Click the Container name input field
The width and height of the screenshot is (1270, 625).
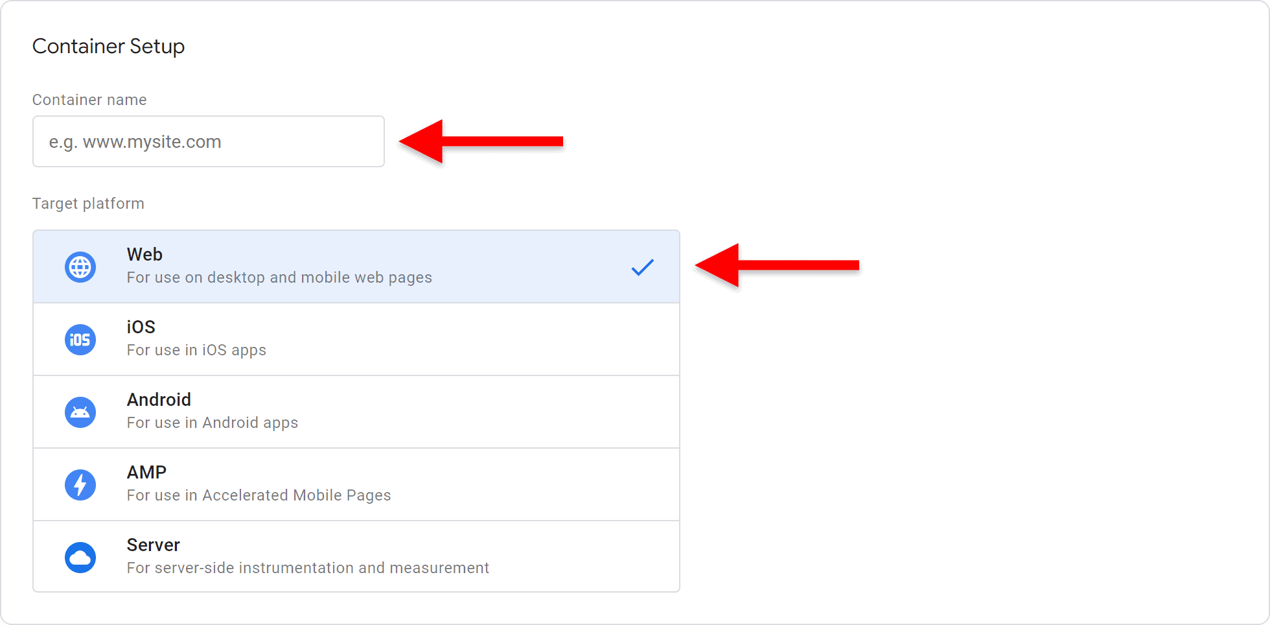tap(208, 141)
